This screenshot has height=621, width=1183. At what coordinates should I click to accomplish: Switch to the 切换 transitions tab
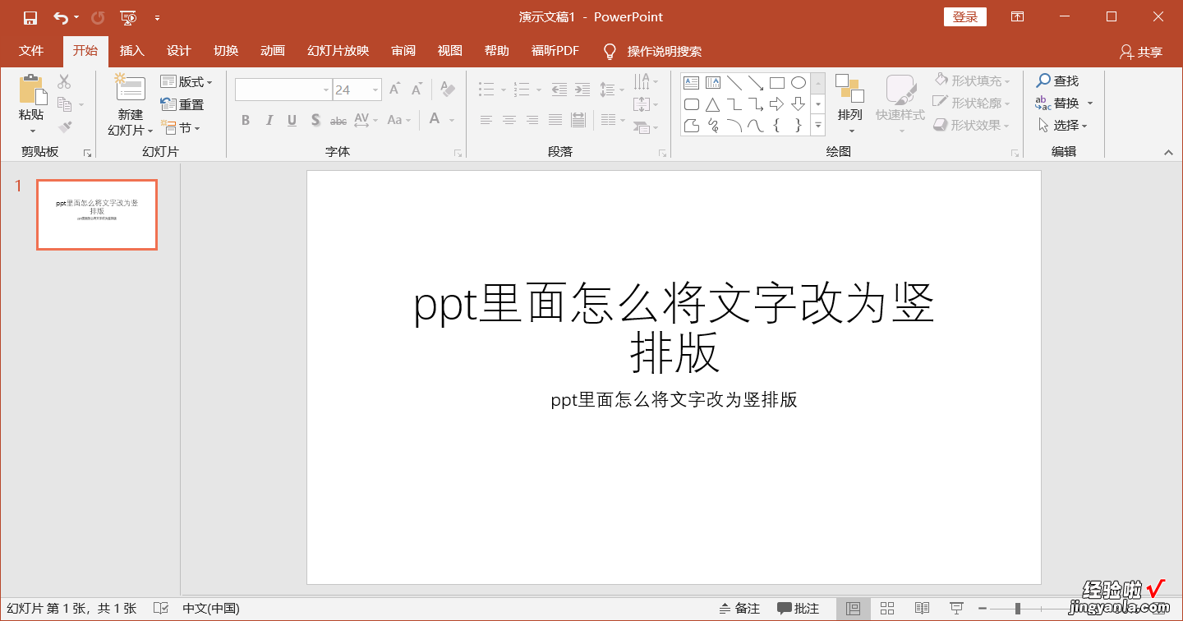pos(226,51)
